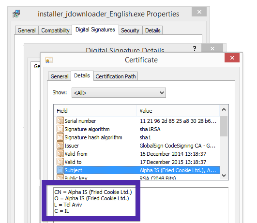
Task: Switch to the Compatibility tab
Action: click(x=55, y=30)
